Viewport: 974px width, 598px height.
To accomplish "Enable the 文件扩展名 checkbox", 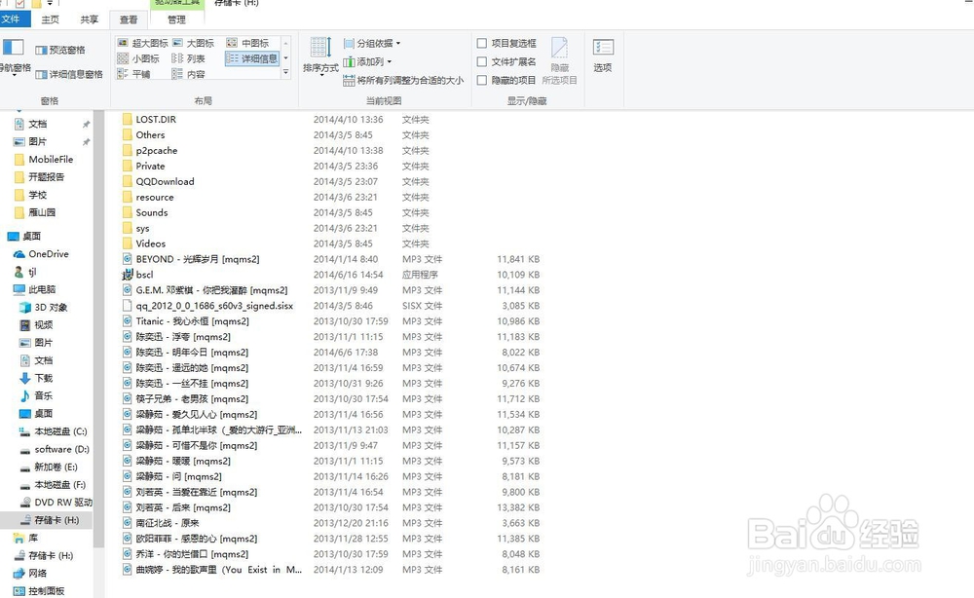I will point(482,61).
